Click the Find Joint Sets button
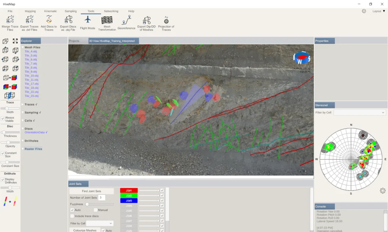The width and height of the screenshot is (388, 232). [x=91, y=191]
